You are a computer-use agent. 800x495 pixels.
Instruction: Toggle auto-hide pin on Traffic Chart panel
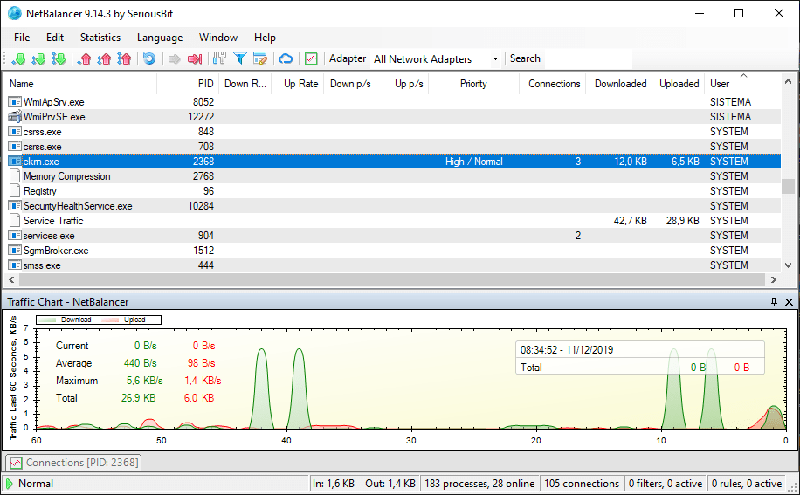pos(774,301)
